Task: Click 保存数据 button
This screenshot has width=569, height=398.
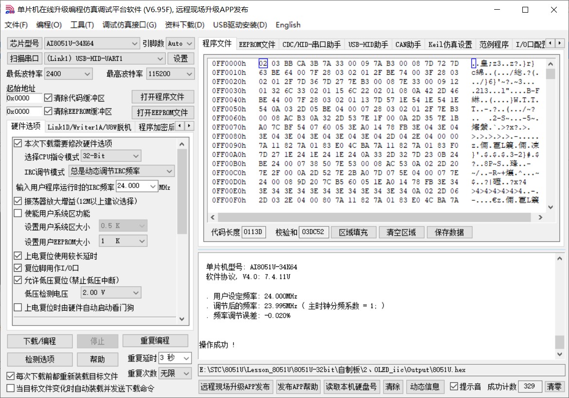Action: click(x=449, y=232)
